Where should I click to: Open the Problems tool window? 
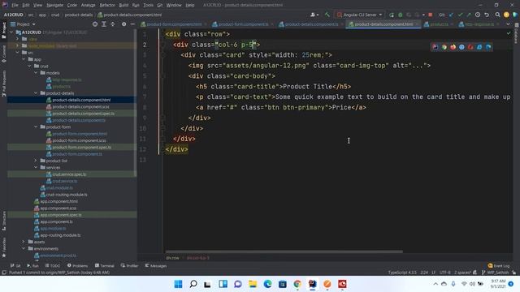tap(77, 266)
